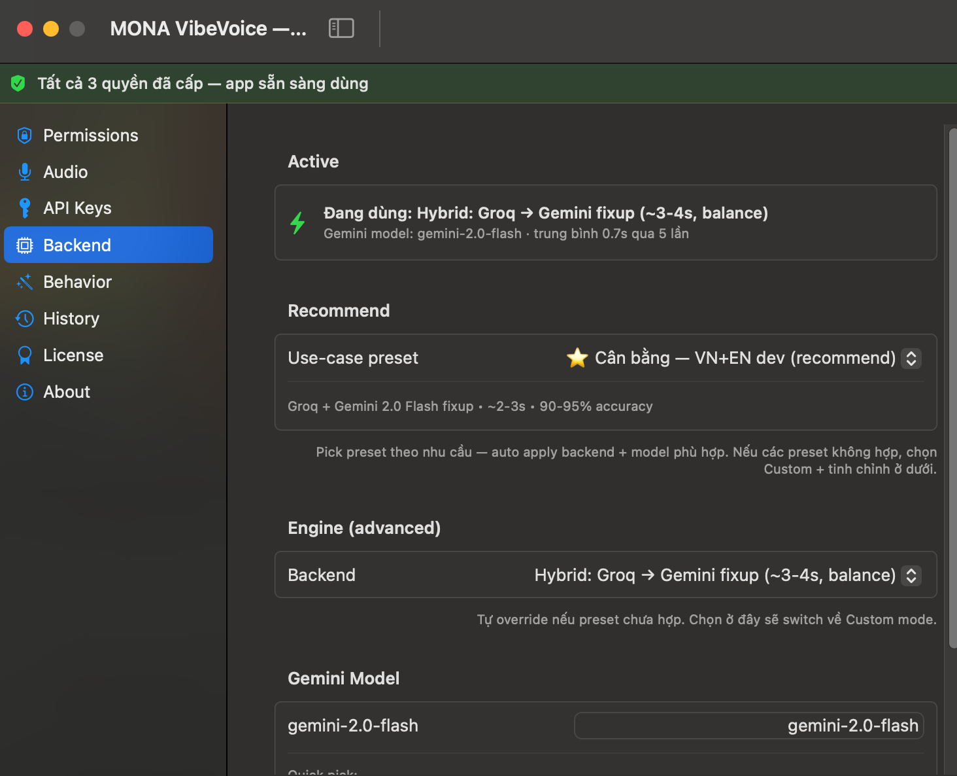957x776 pixels.
Task: Open the About section
Action: [x=109, y=392]
